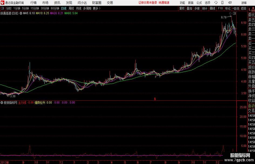Viewport: 255px width, 164px height.
Task: Open the mail message icon
Action: click(x=230, y=3)
